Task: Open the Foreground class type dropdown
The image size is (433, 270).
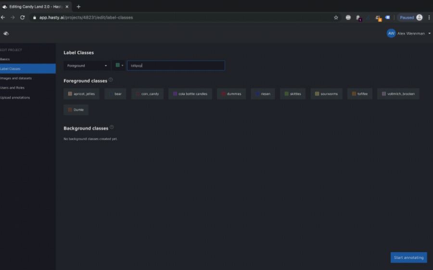Action: [87, 66]
